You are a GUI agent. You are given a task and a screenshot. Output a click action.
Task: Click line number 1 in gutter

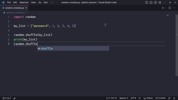9,17
